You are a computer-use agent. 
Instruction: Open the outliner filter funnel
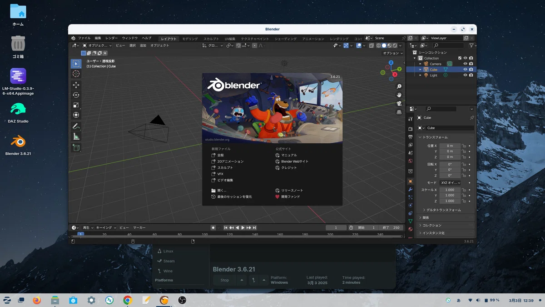tap(471, 45)
